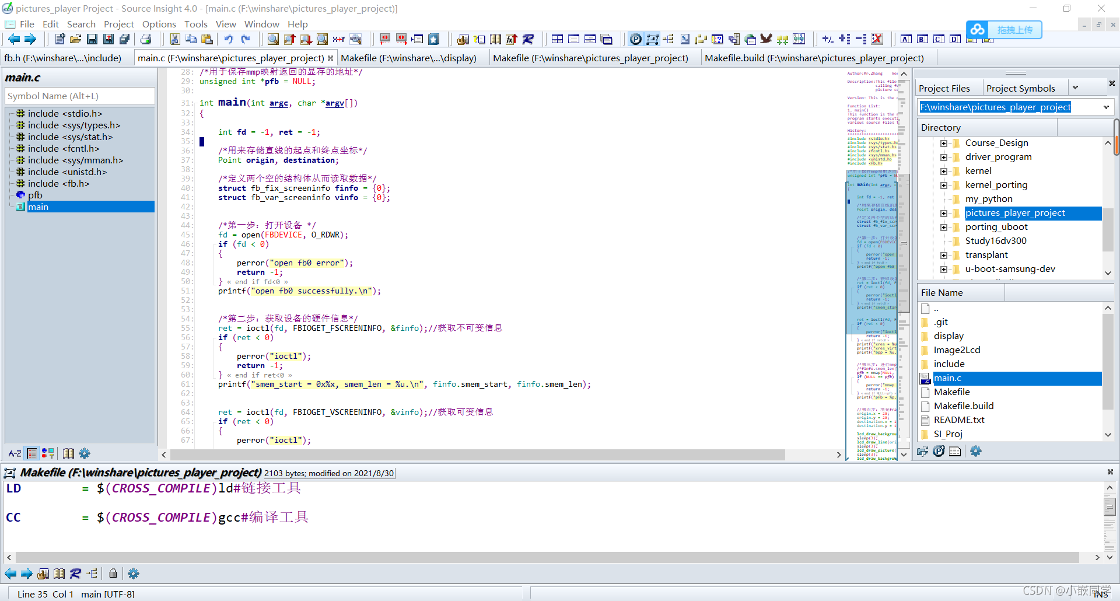Viewport: 1120px width, 601px height.
Task: Close the main.c tab
Action: [x=331, y=58]
